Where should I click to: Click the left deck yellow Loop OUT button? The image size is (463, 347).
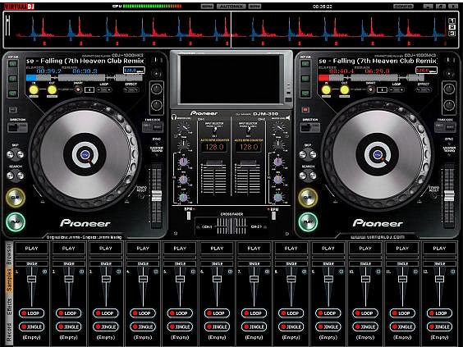pyautogui.click(x=52, y=89)
